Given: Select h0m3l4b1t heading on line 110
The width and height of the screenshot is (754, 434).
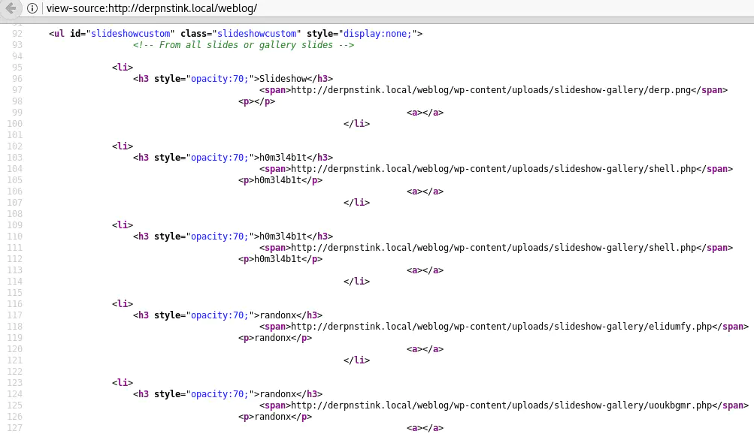Looking at the screenshot, I should point(283,236).
